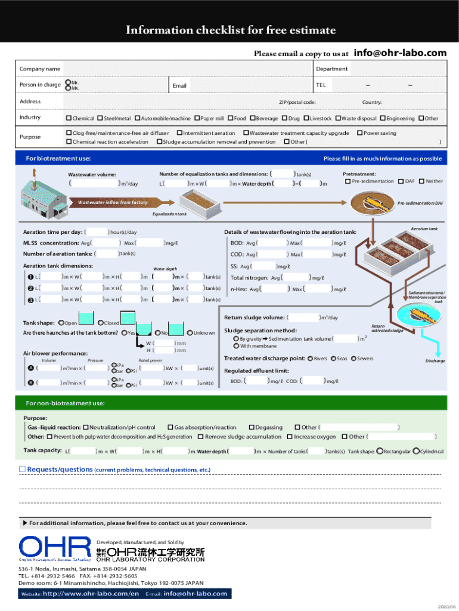Click the closed tank shape diagram
The width and height of the screenshot is (459, 611).
(x=128, y=319)
